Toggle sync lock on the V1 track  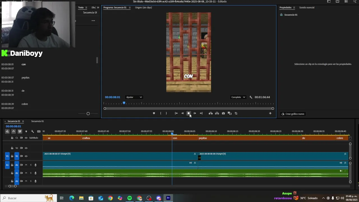click(x=21, y=156)
